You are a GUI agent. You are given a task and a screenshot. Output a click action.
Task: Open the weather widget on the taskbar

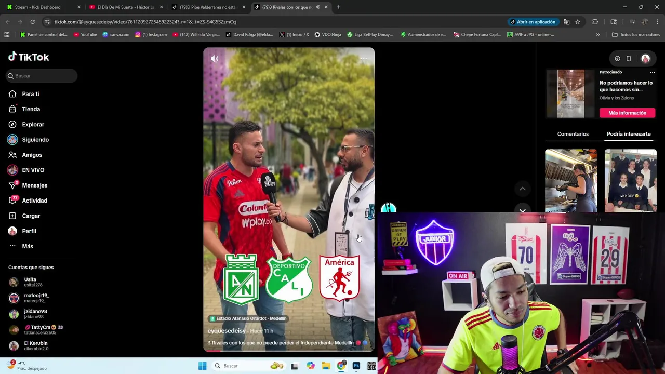[x=28, y=366]
